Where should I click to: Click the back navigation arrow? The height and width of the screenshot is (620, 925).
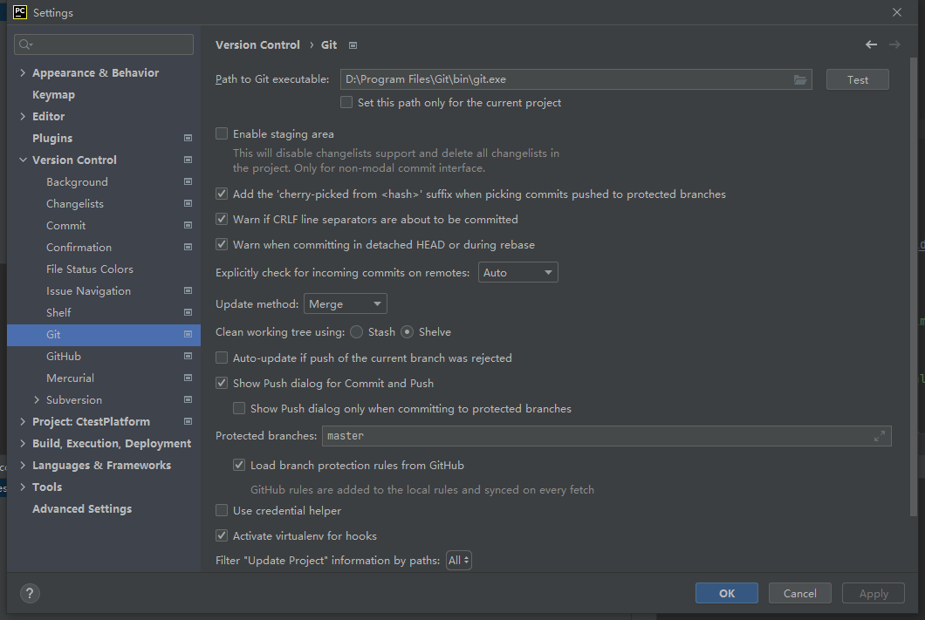click(x=871, y=44)
